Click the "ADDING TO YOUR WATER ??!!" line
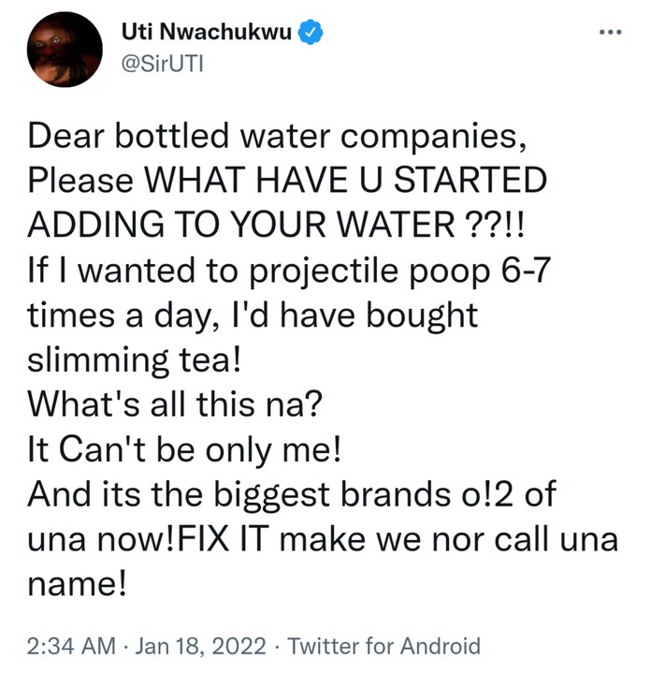Image resolution: width=651 pixels, height=674 pixels. click(266, 224)
